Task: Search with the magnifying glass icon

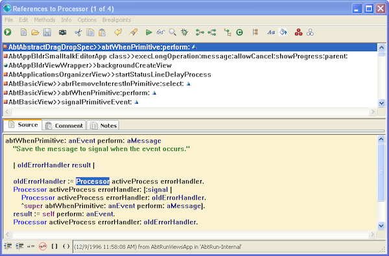Action: [172, 32]
